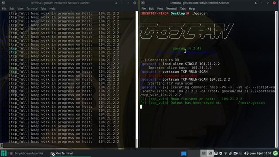This screenshot has height=157, width=279.
Task: Open Terminal menu in left terminal window
Action: 32,9
